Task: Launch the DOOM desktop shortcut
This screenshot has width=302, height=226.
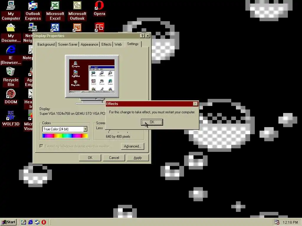Action: 11,97
